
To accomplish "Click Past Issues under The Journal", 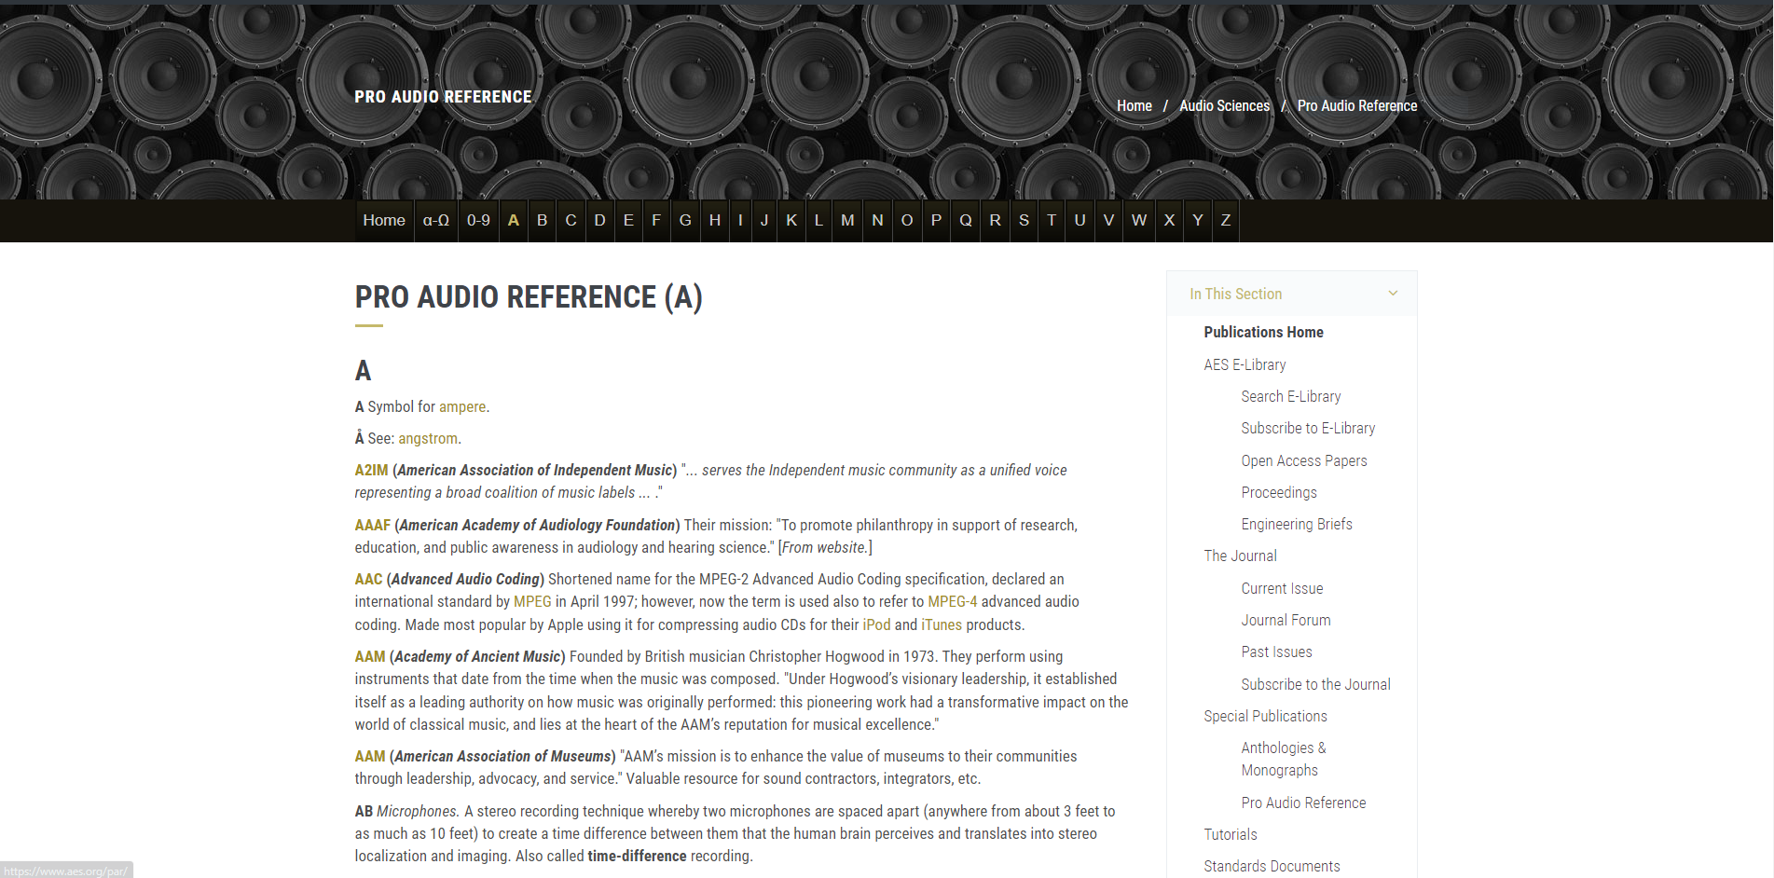I will [1276, 652].
